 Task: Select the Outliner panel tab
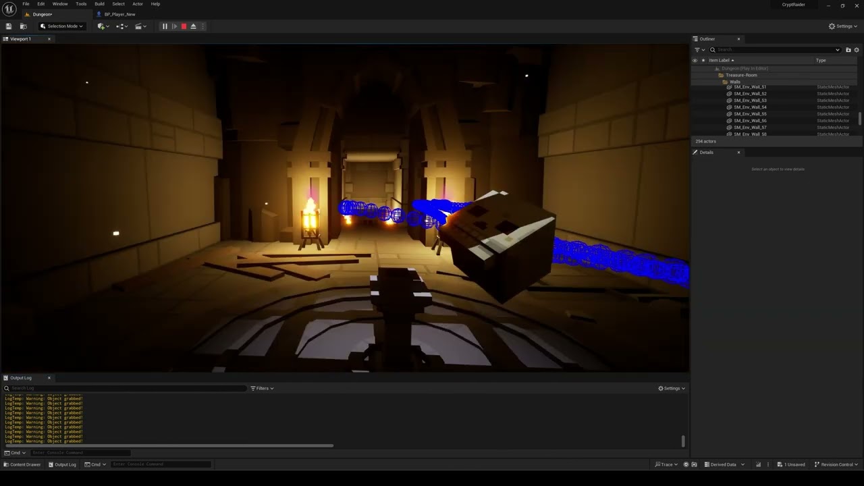coord(707,39)
